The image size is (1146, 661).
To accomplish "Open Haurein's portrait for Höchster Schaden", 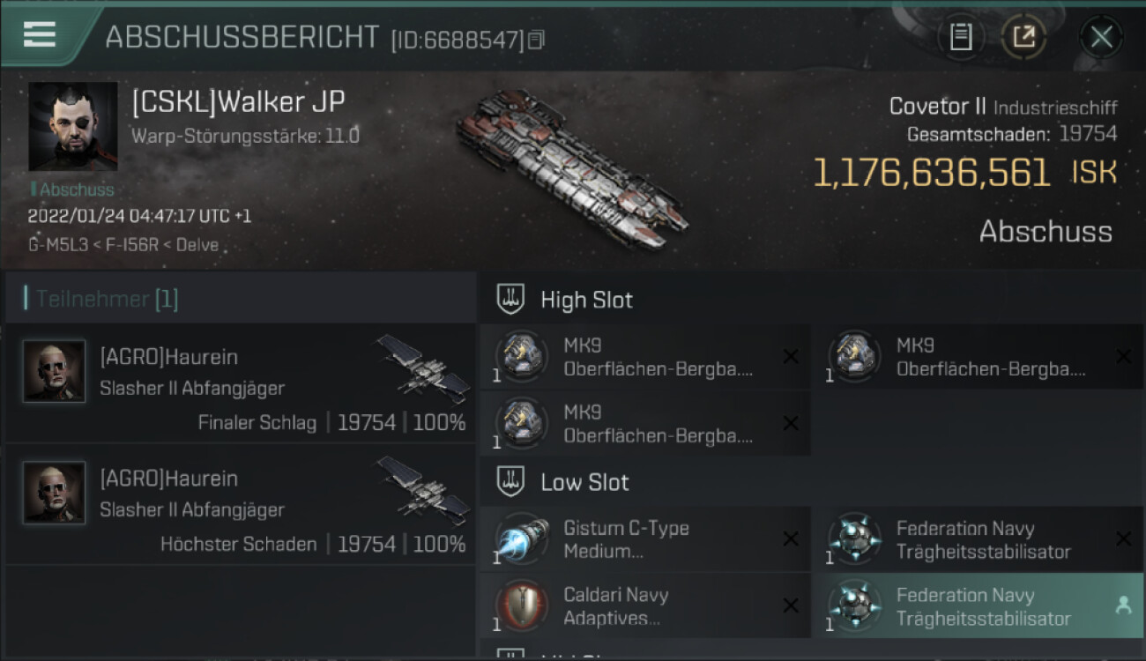I will pyautogui.click(x=55, y=493).
